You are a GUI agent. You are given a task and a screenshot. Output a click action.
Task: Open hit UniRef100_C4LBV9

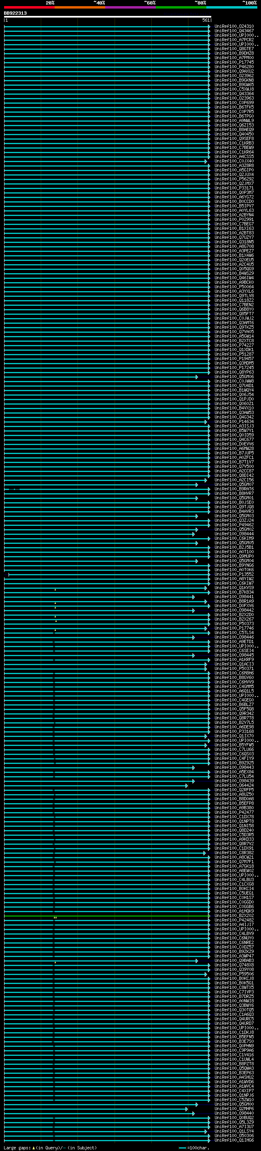234,933
